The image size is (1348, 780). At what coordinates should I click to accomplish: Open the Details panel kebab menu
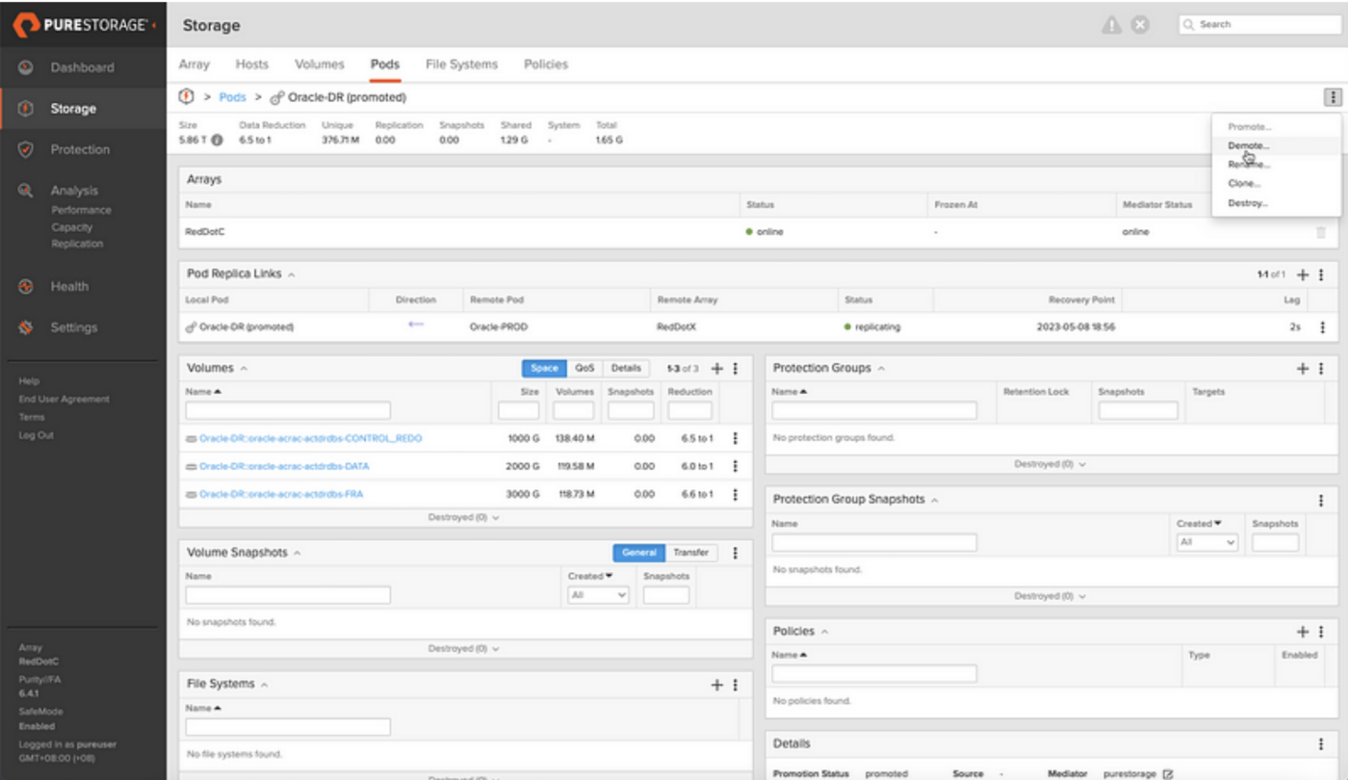point(1321,744)
